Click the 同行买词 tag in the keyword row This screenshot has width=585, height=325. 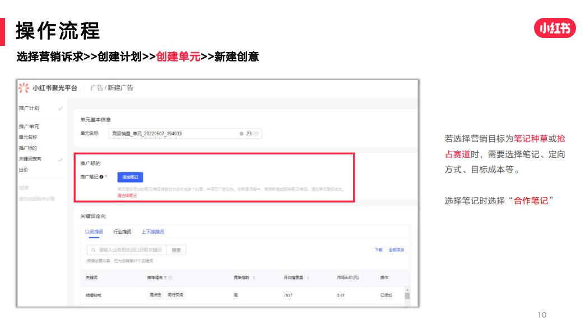(x=175, y=295)
